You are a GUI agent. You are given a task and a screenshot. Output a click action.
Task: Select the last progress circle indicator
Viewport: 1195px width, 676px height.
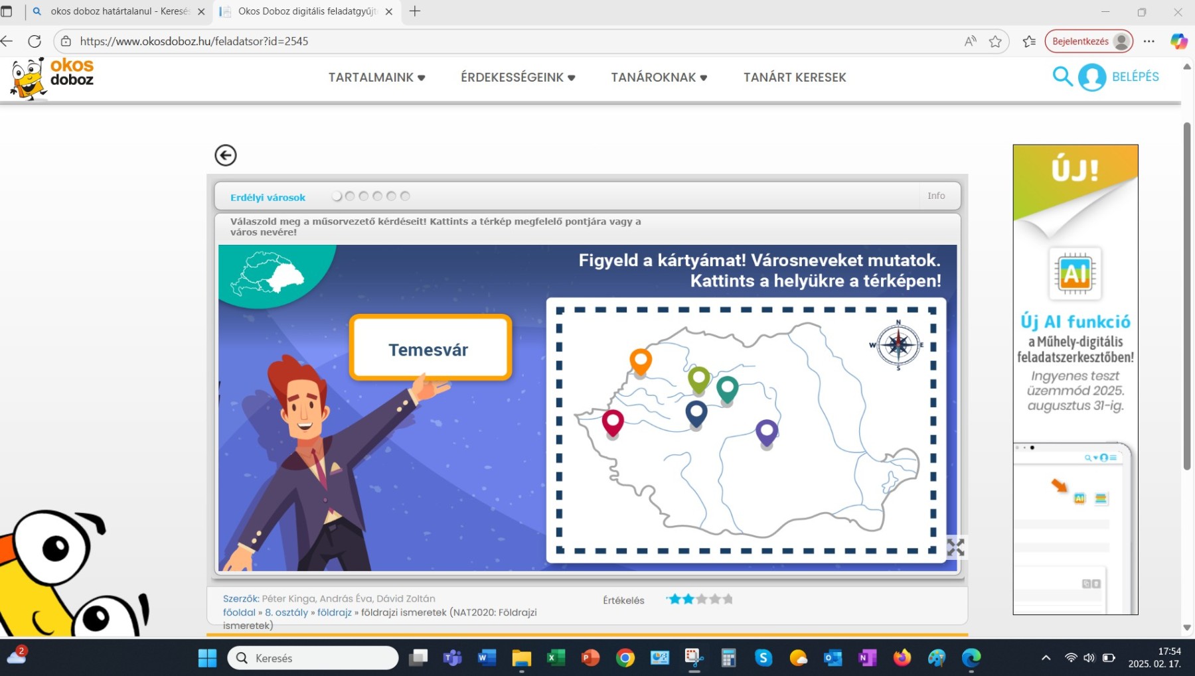coord(405,196)
